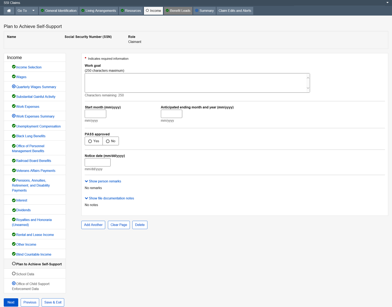Click the Start month input field
Image resolution: width=392 pixels, height=307 pixels.
tap(95, 114)
